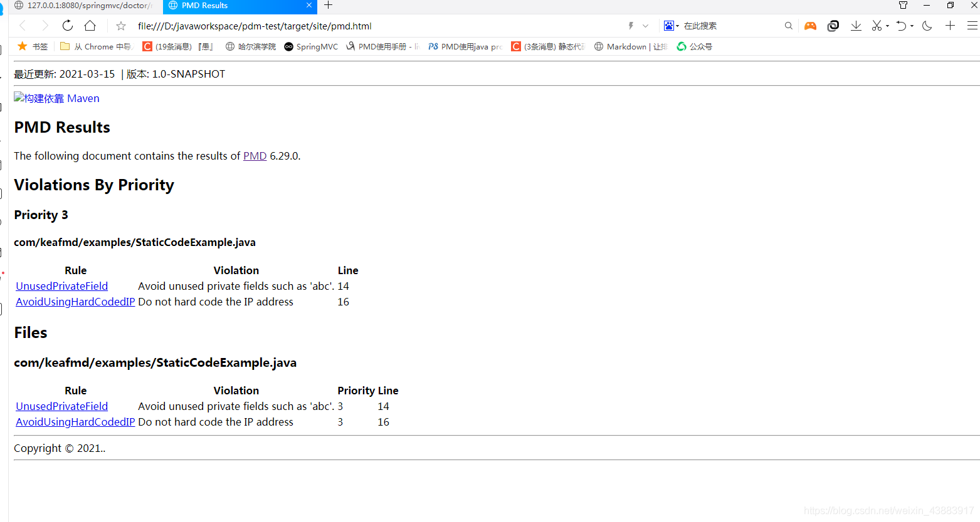Viewport: 980px width, 522px height.
Task: Open the PMD使用java bookmark
Action: [x=465, y=46]
